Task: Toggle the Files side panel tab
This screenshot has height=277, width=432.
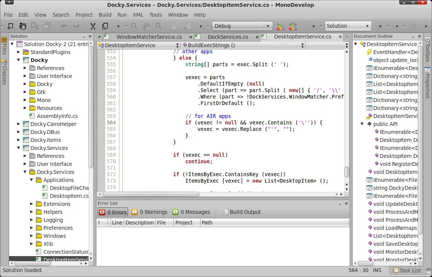Action: coord(4,46)
